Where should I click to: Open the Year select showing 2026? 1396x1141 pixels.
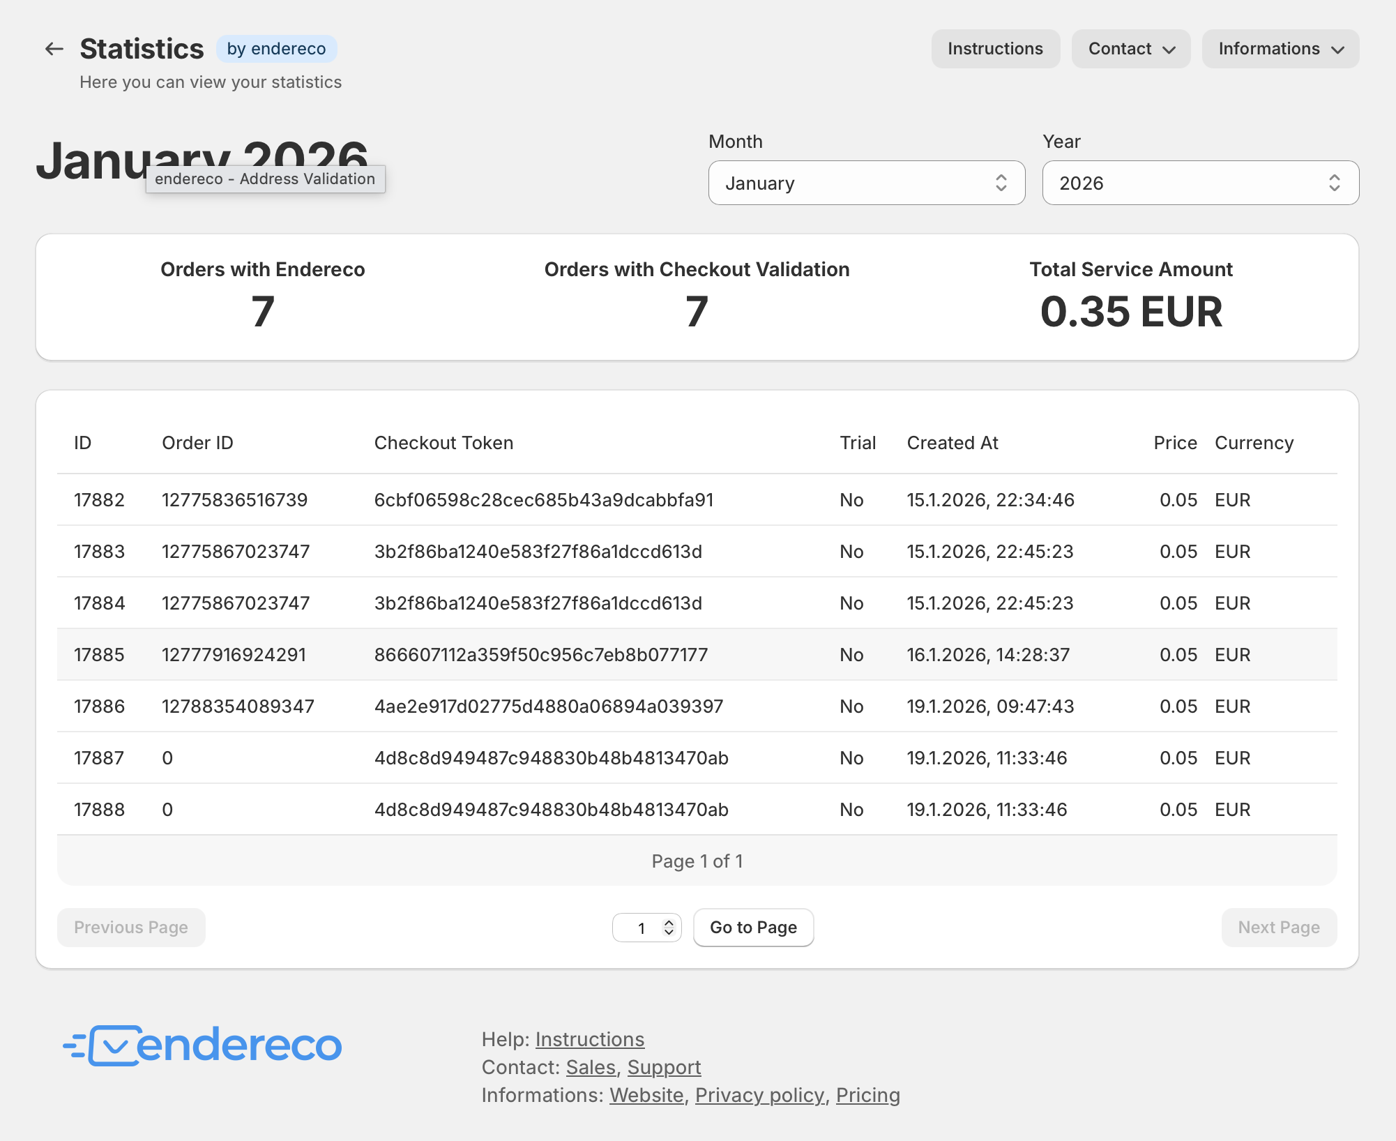[1201, 183]
